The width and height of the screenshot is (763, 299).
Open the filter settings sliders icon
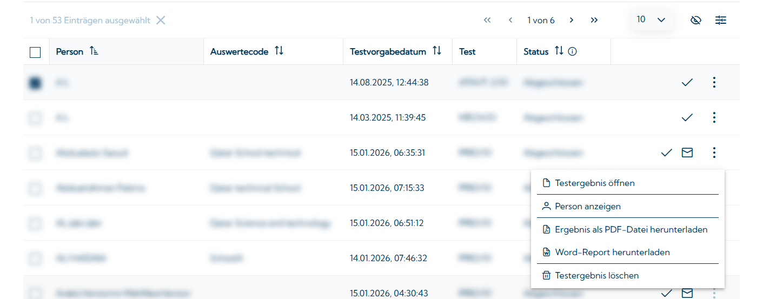[721, 21]
